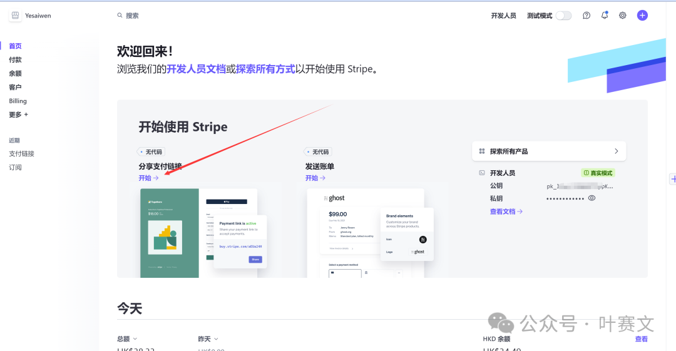Open the notifications bell
Image resolution: width=676 pixels, height=351 pixels.
coord(605,16)
